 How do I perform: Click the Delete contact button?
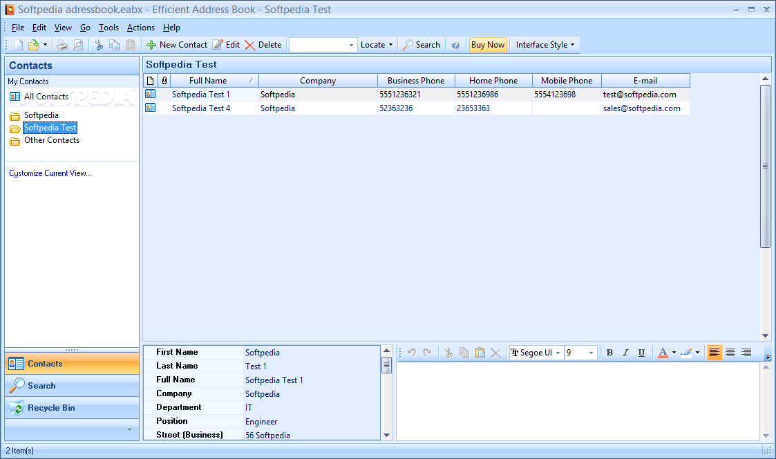263,45
